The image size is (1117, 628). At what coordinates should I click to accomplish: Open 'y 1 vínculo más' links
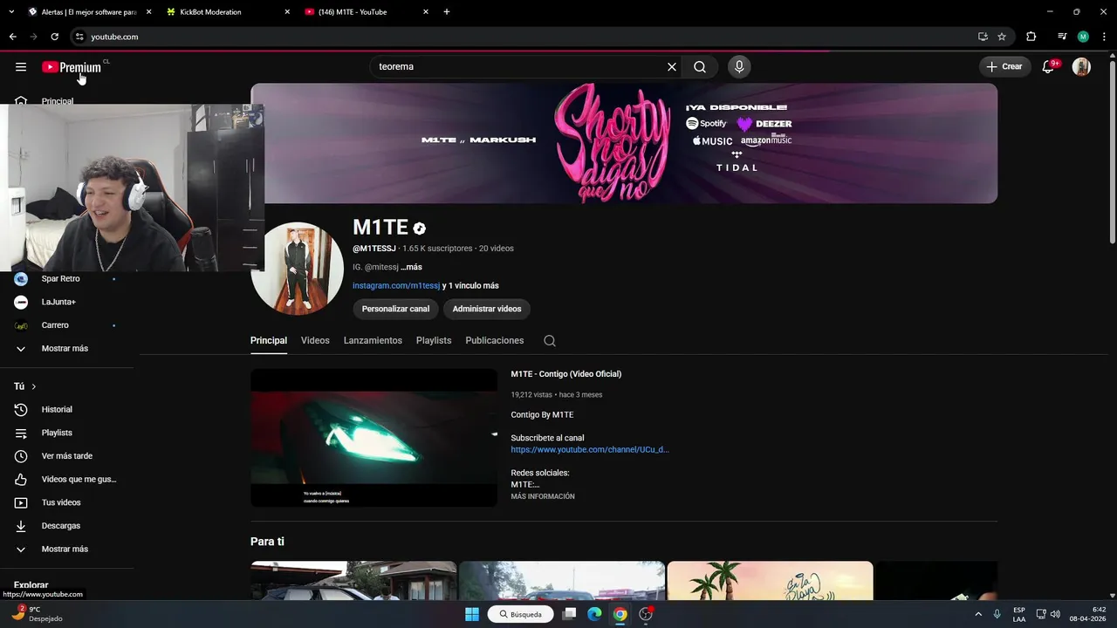coord(470,285)
